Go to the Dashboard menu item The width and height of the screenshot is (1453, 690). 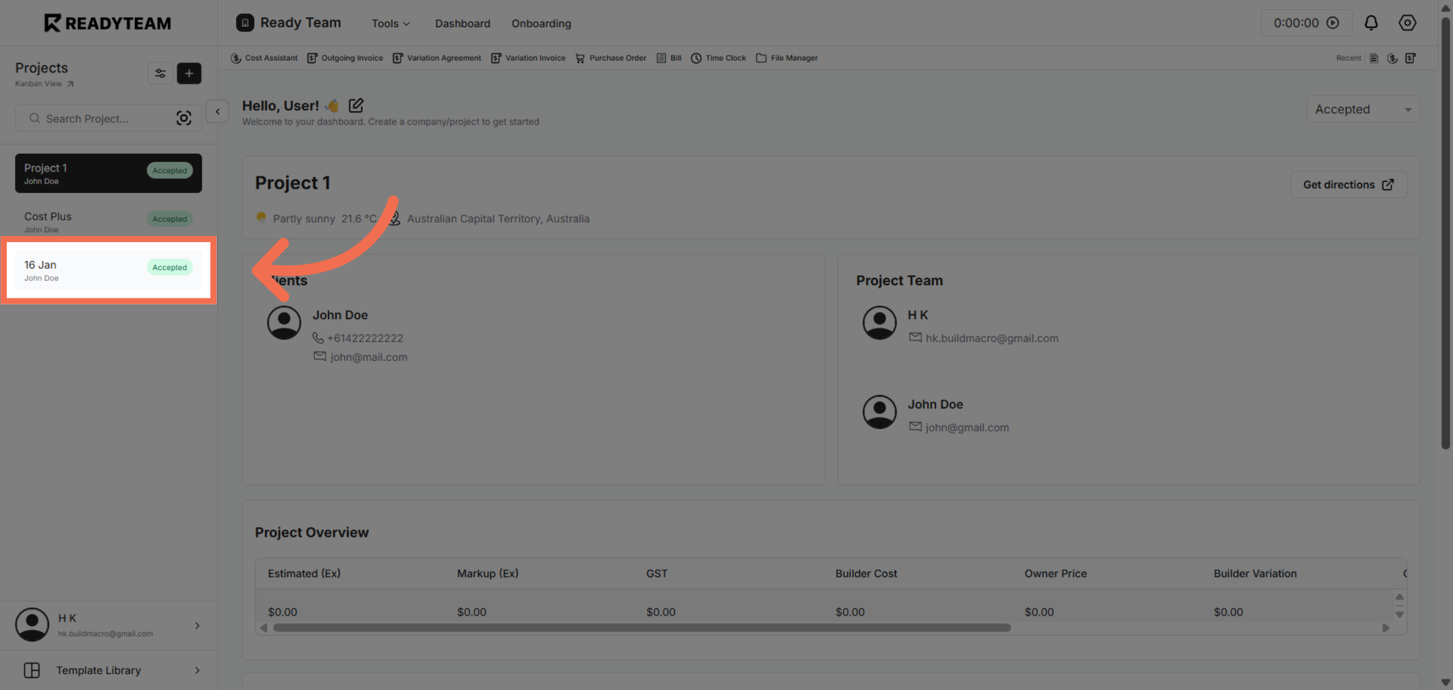462,24
